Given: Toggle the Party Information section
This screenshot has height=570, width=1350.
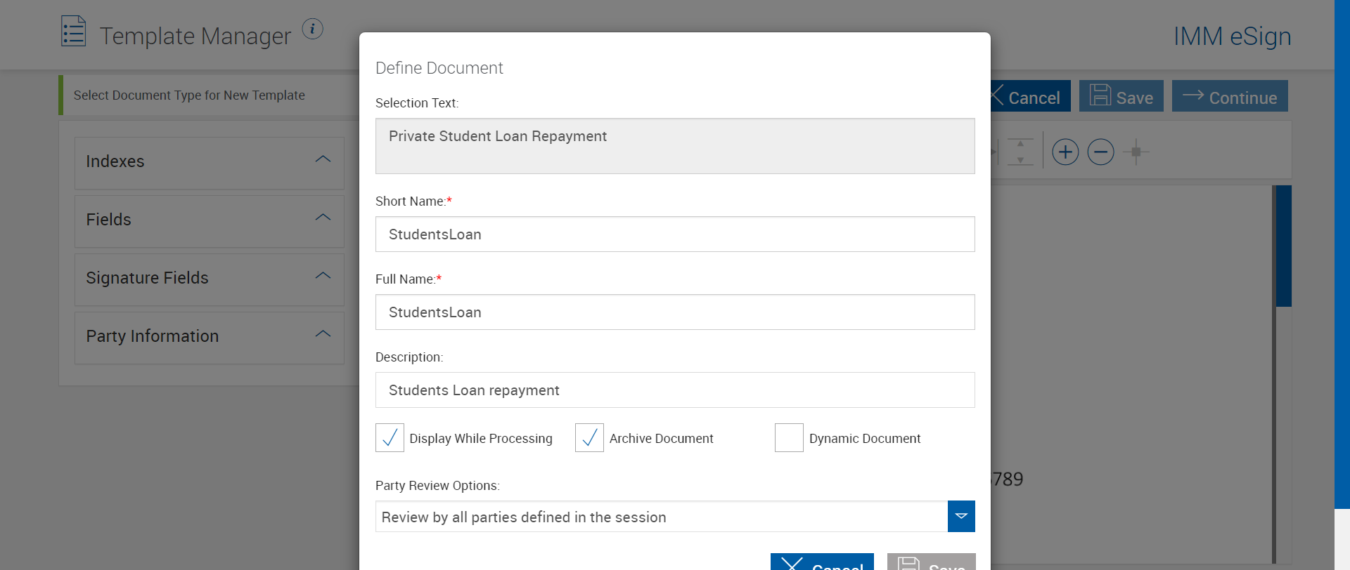Looking at the screenshot, I should 323,335.
